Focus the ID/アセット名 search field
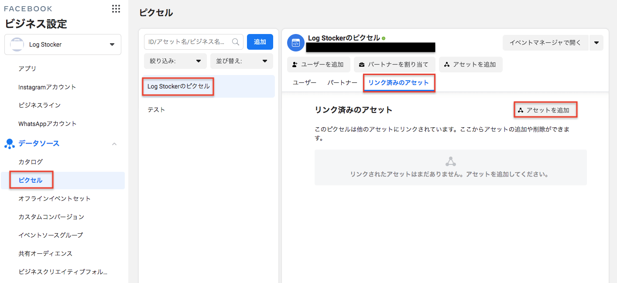The image size is (617, 283). coord(194,42)
